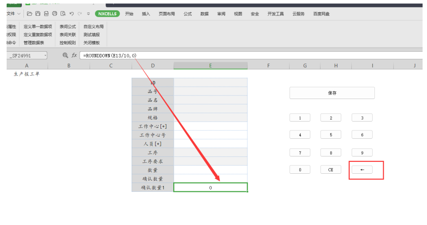Screen dimensions: 427x225
Task: Click the Save icon in quick toolbar
Action: [38, 14]
